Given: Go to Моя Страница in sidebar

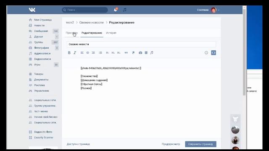Looking at the screenshot, I should 43,20.
